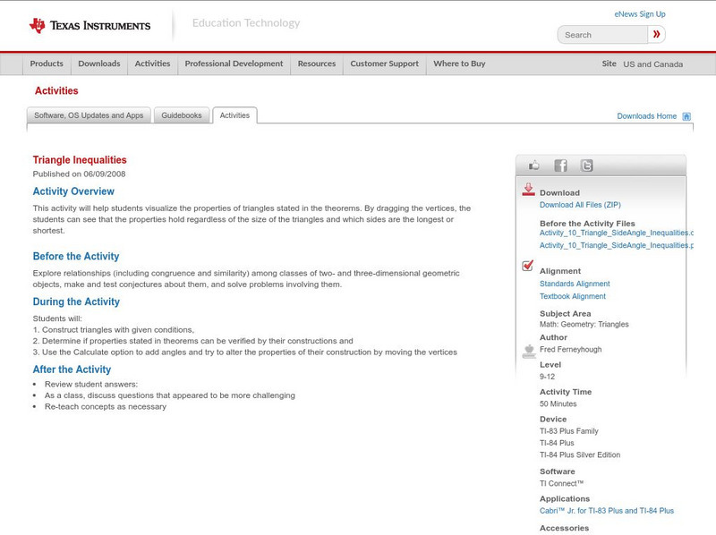The image size is (716, 535).
Task: Select the Activities tab
Action: [x=234, y=115]
